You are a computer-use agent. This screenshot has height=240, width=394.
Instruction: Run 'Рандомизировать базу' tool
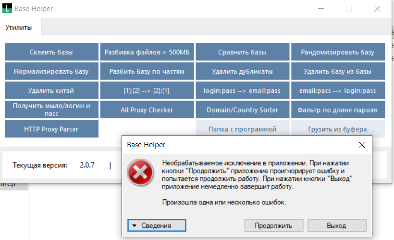338,52
